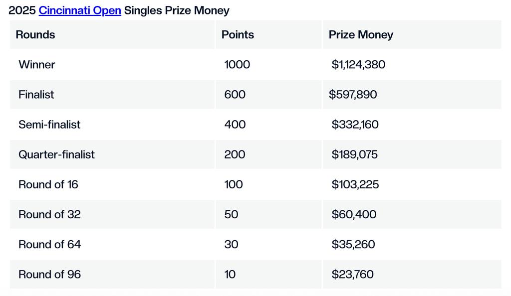This screenshot has height=296, width=511.
Task: Click the Rounds column header
Action: [x=35, y=34]
